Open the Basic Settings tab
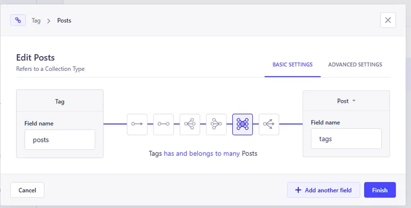Viewport: 411px width, 208px height. point(292,65)
